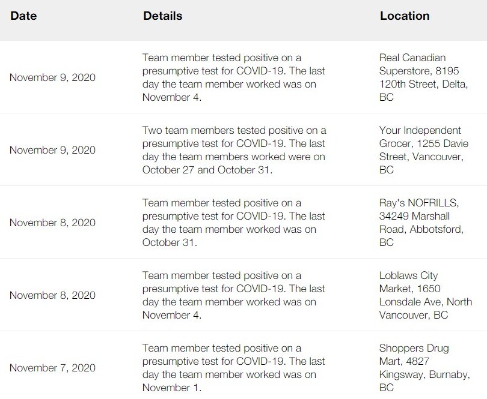The height and width of the screenshot is (399, 487).
Task: Click the Ray's NOFRILLS Abbotsford location
Action: click(421, 223)
